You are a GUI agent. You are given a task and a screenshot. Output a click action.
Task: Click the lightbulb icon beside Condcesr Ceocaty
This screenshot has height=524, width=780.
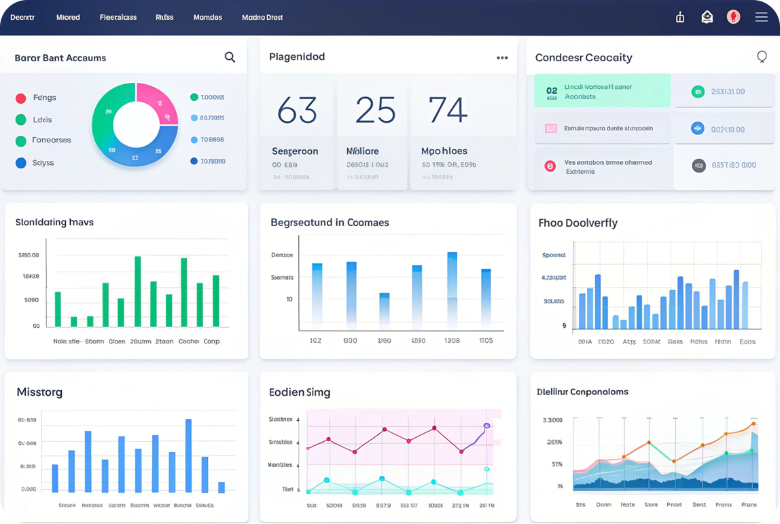[762, 57]
